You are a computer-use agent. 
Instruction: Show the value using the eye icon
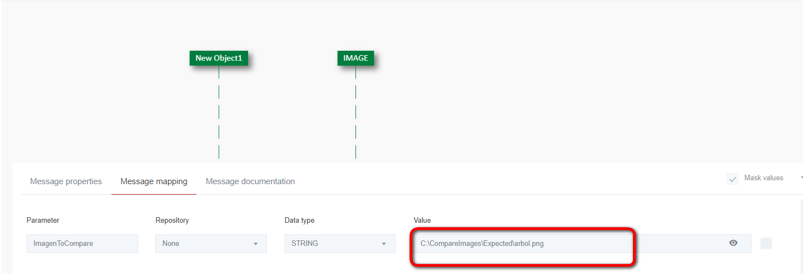(x=733, y=243)
